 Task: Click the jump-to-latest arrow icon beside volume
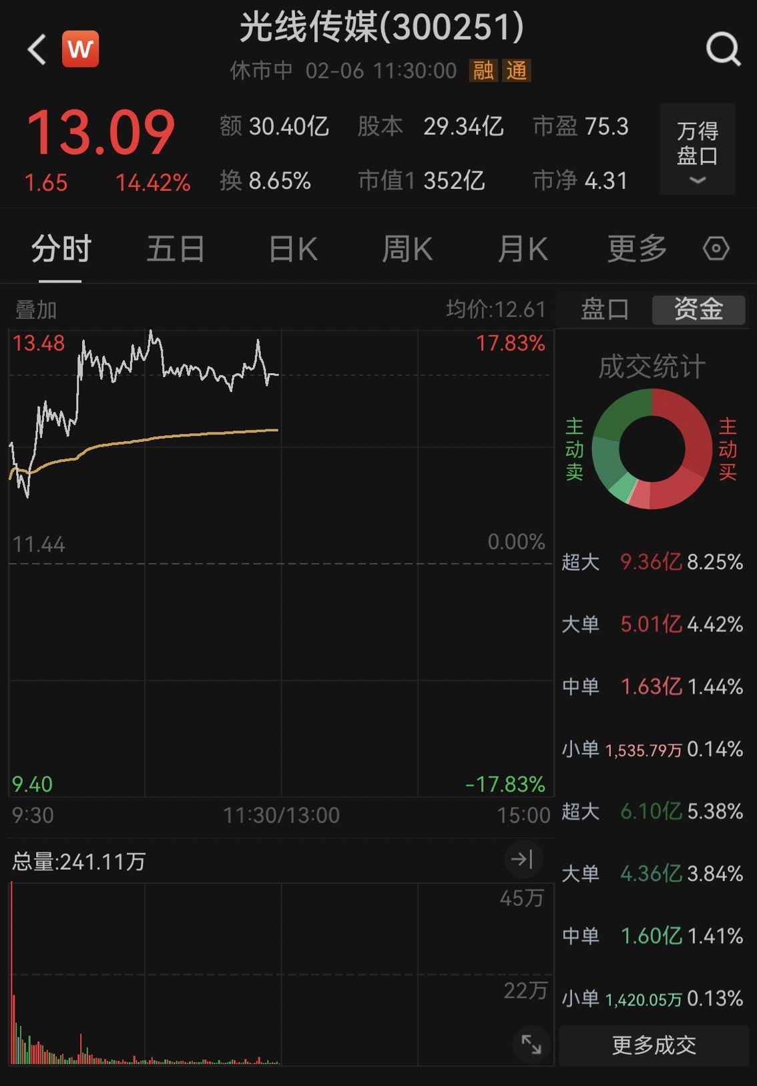522,859
